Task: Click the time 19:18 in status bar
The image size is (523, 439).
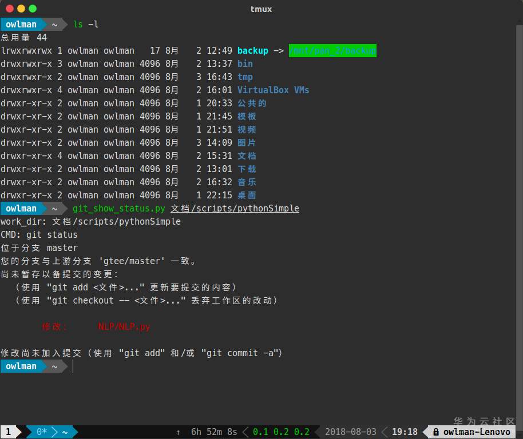Action: click(405, 432)
